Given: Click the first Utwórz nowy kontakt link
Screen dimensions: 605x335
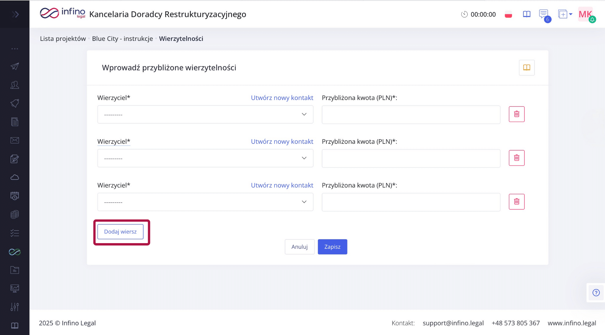Looking at the screenshot, I should click(x=282, y=98).
